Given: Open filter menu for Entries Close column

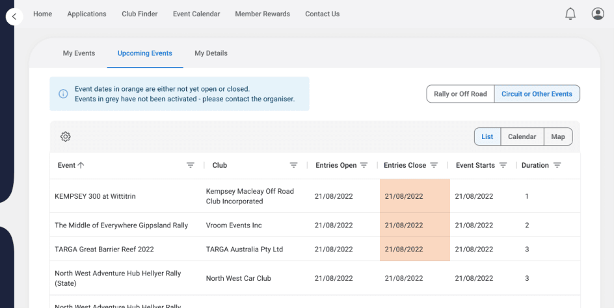Looking at the screenshot, I should 434,165.
